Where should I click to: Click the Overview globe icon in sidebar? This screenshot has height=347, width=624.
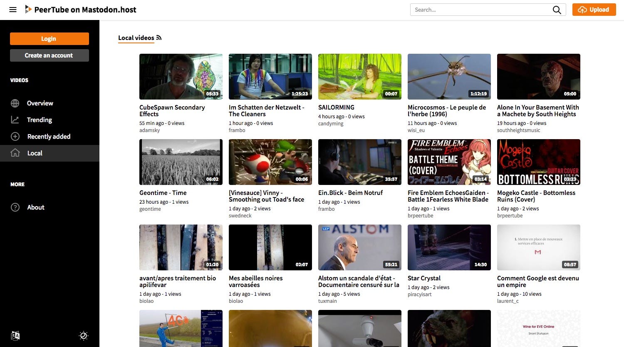[15, 103]
